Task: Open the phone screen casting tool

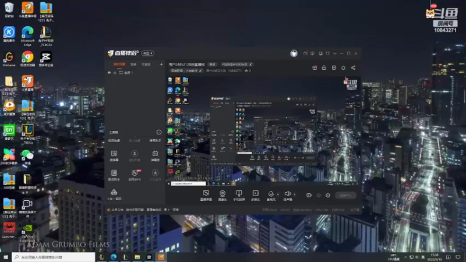Action: point(239,196)
